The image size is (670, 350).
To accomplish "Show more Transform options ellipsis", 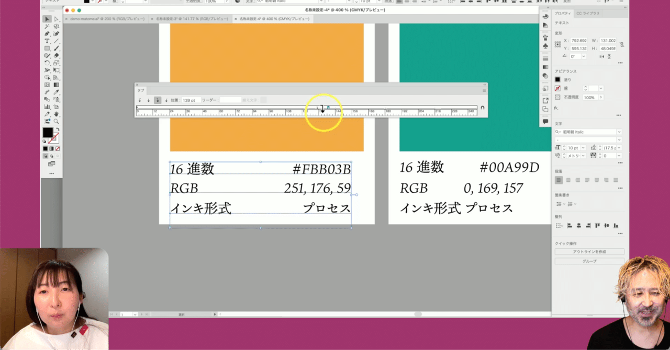I will (x=620, y=63).
